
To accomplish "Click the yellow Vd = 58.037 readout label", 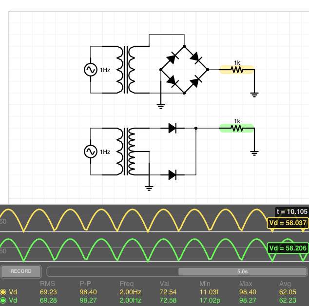I will (x=288, y=223).
